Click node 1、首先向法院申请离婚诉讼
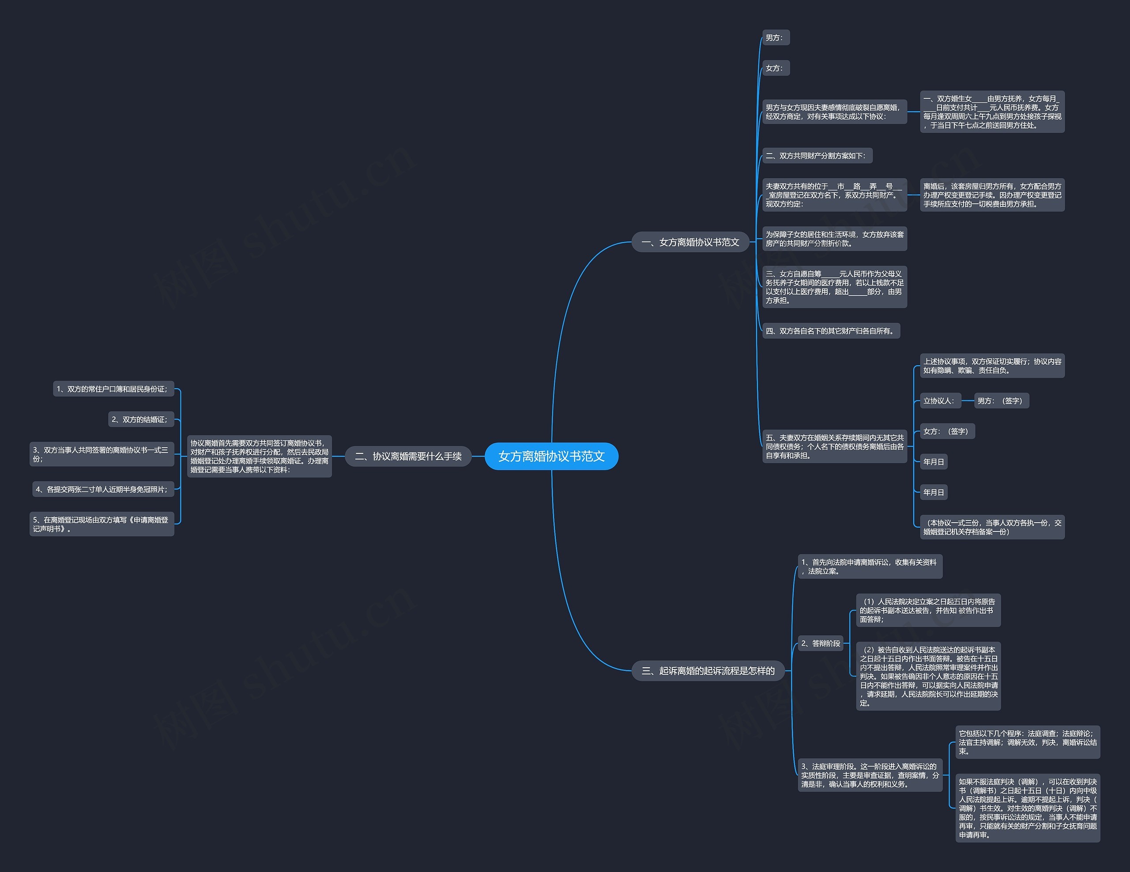The height and width of the screenshot is (872, 1130). (870, 566)
